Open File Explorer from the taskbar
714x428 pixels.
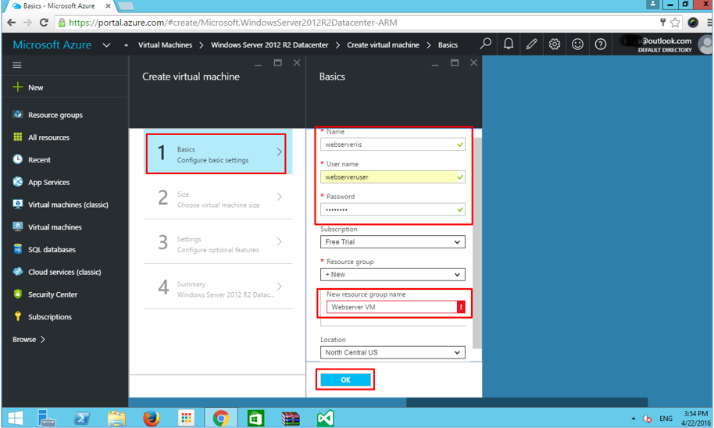coord(116,418)
